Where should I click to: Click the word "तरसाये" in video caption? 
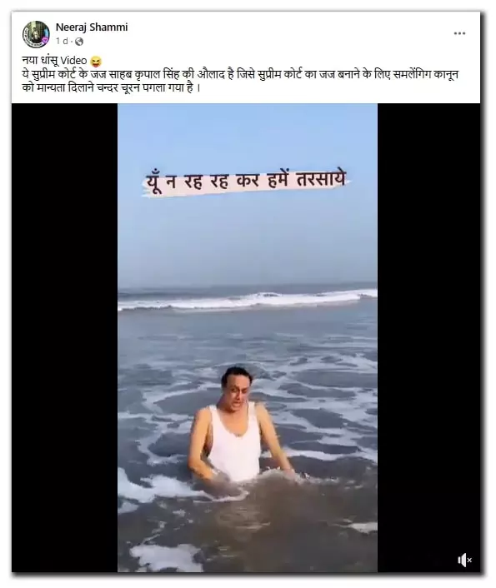pyautogui.click(x=321, y=180)
